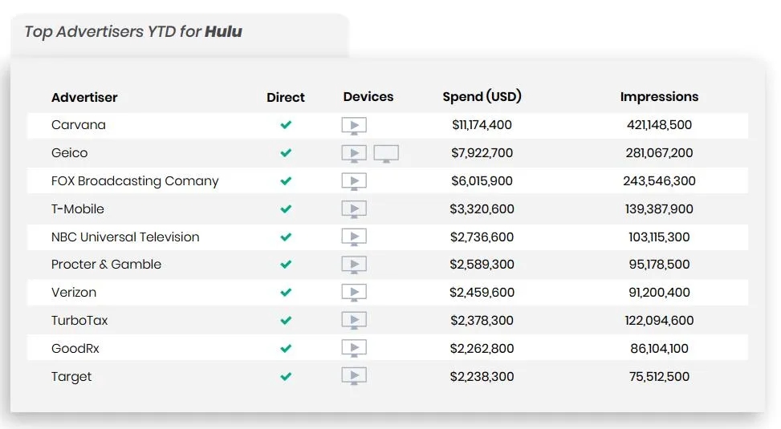Sort by the Spend (USD) column header

482,97
